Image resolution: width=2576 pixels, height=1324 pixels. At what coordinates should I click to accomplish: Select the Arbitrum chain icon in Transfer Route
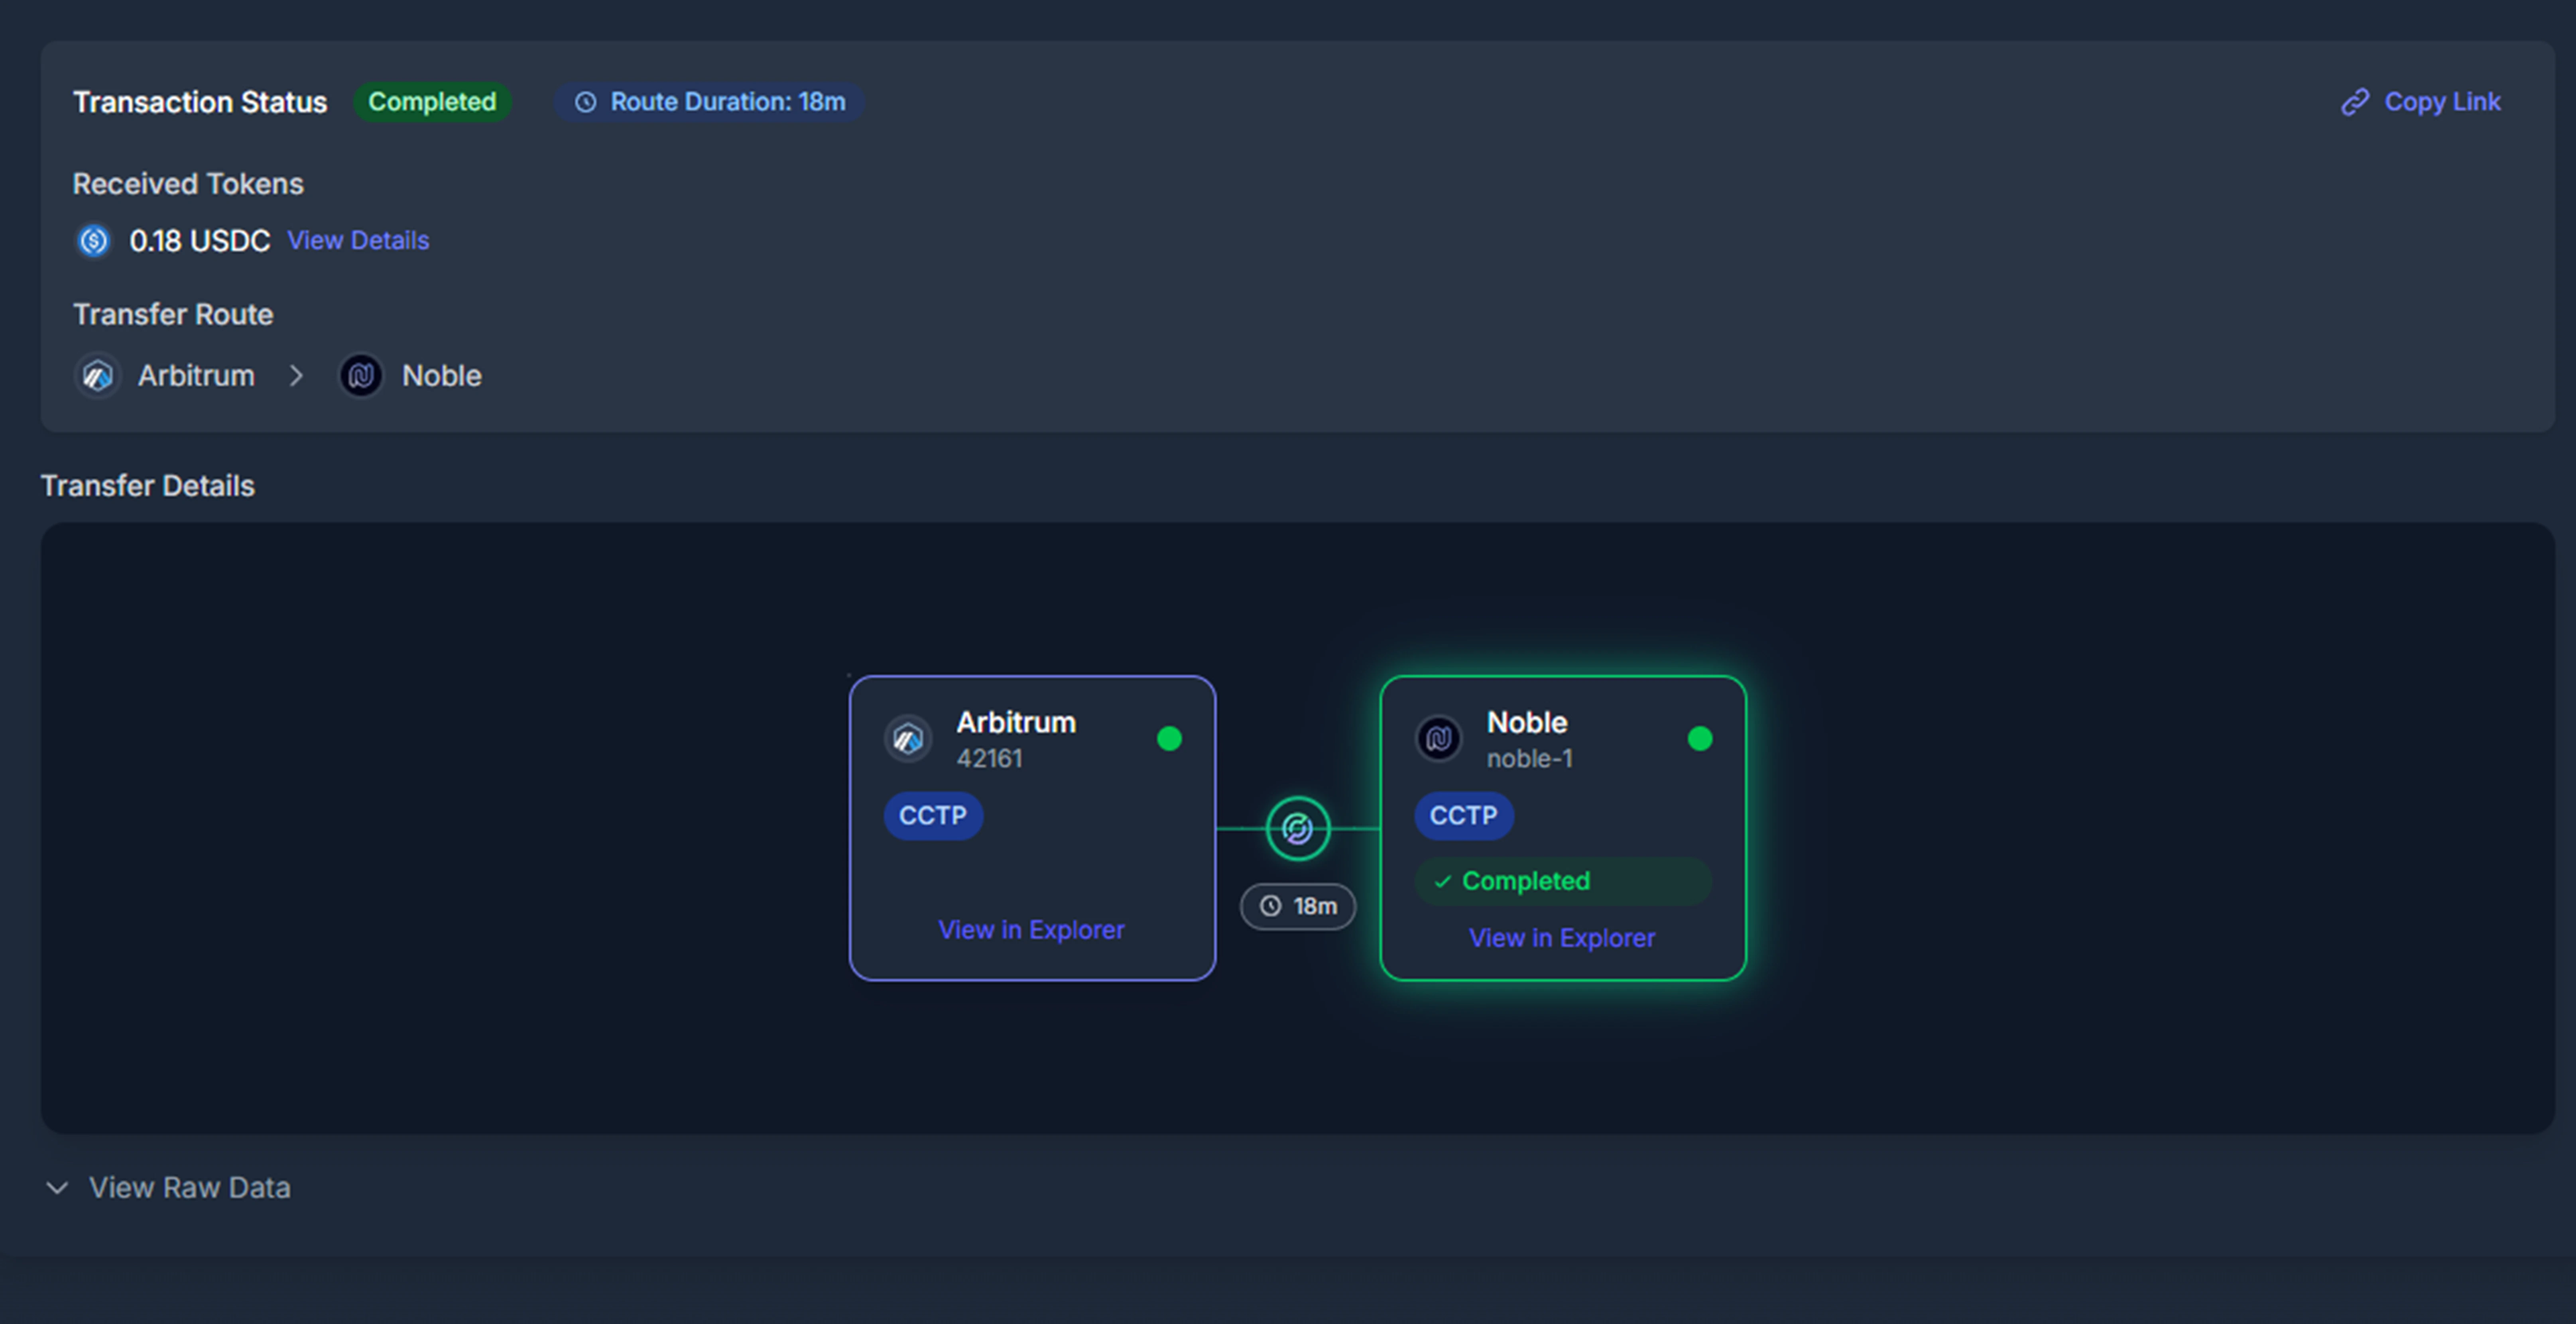97,375
